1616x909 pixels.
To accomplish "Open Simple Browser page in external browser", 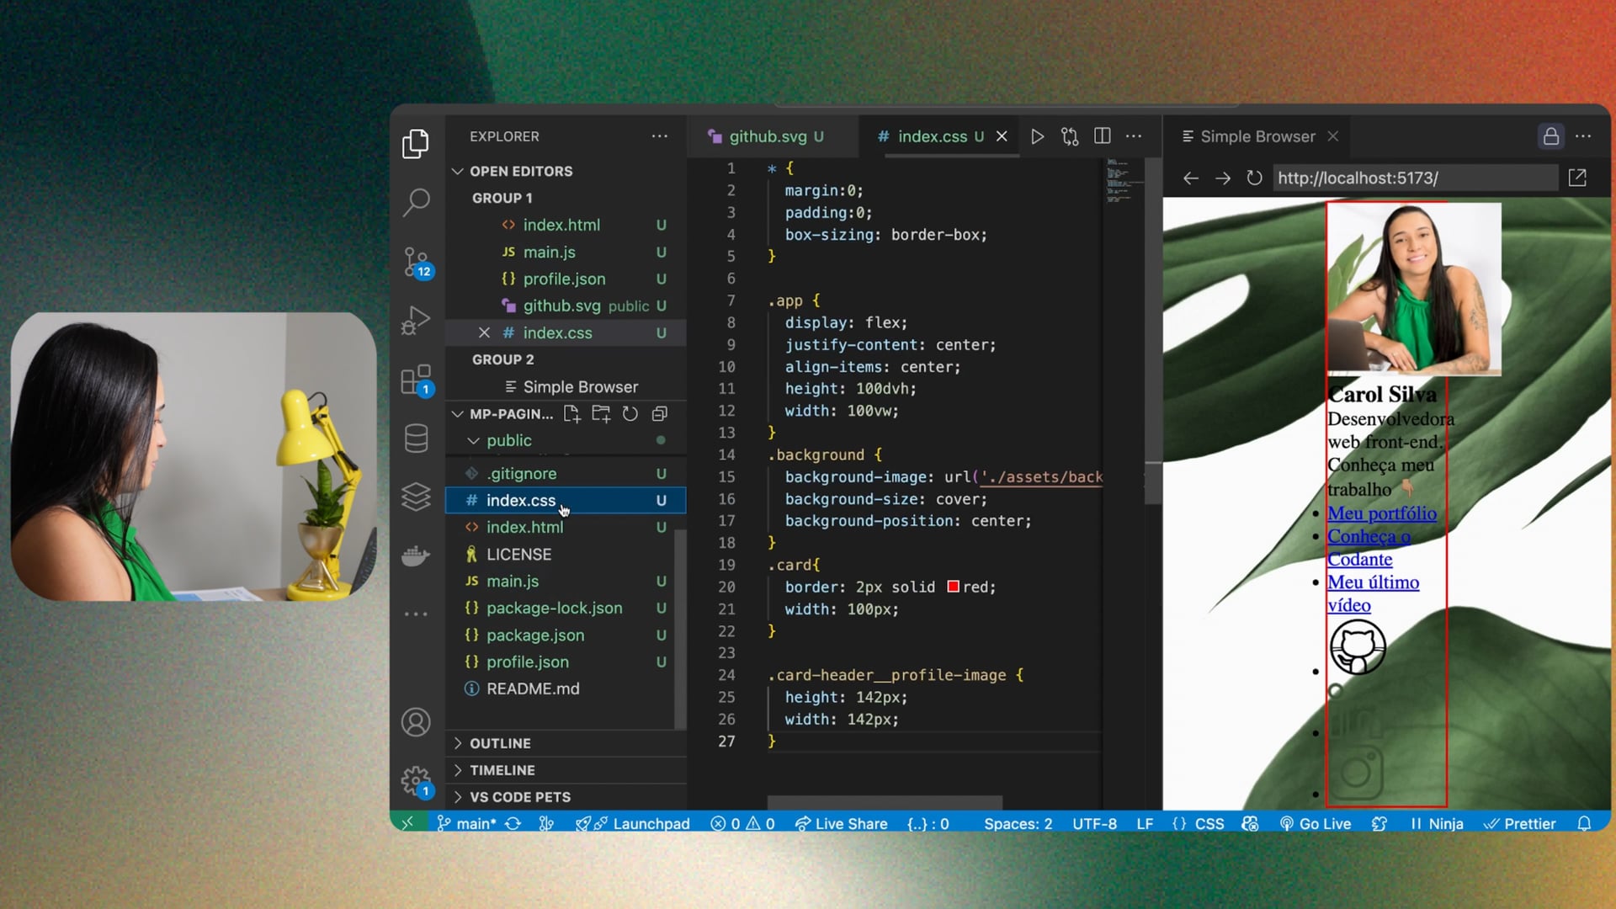I will pos(1577,178).
